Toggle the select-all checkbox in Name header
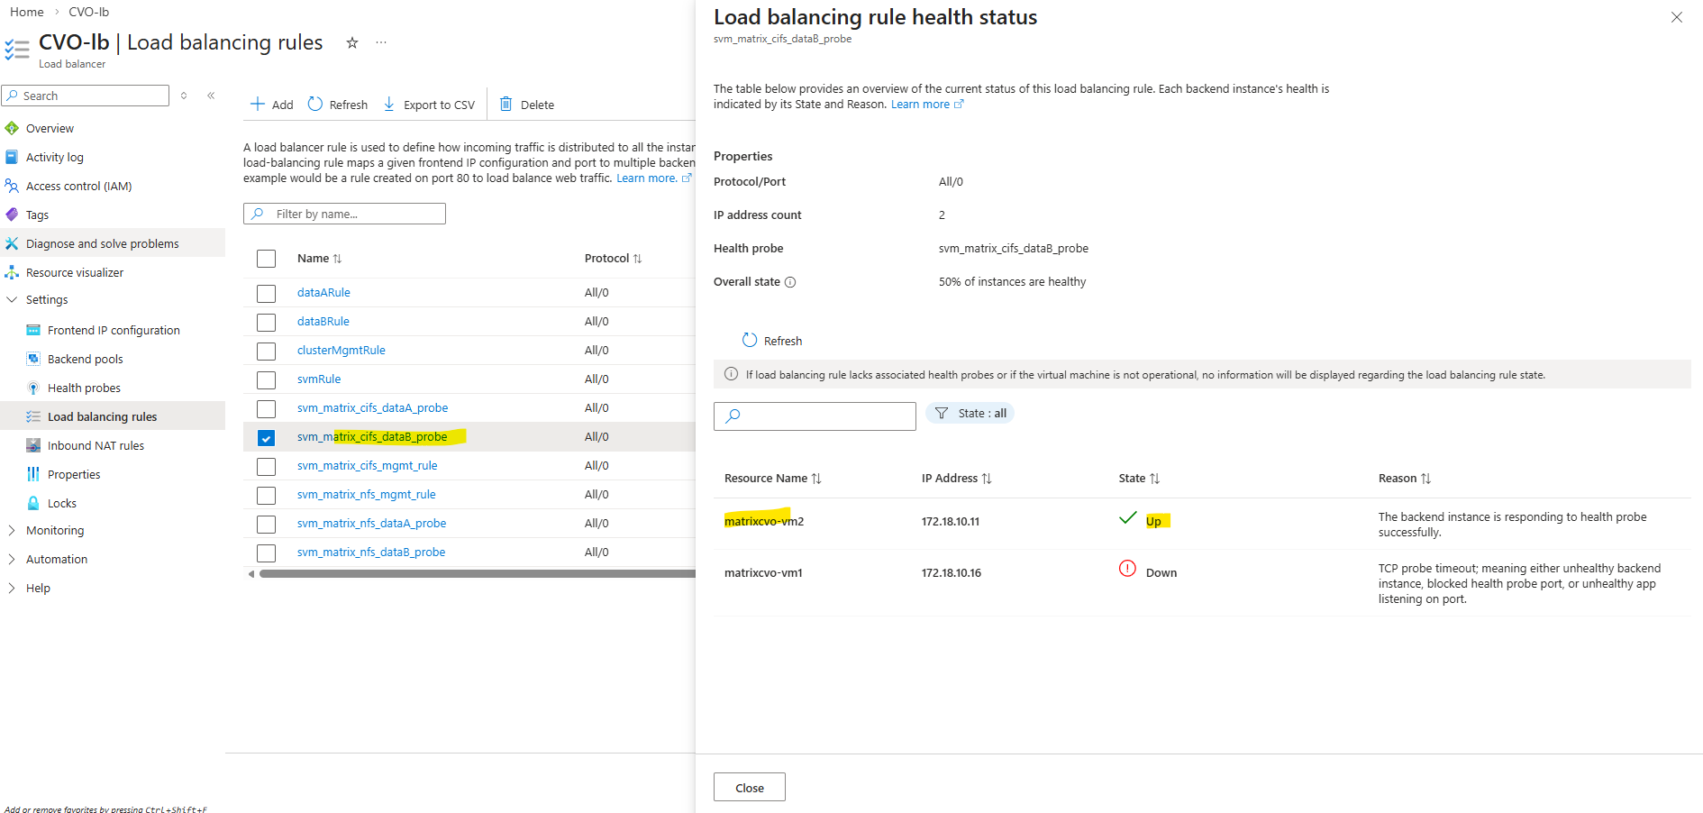The width and height of the screenshot is (1703, 813). click(x=266, y=259)
